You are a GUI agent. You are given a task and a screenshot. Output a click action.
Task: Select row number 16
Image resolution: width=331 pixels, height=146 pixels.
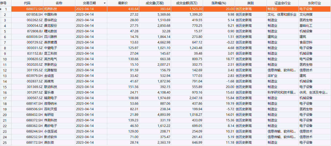click(x=5, y=92)
